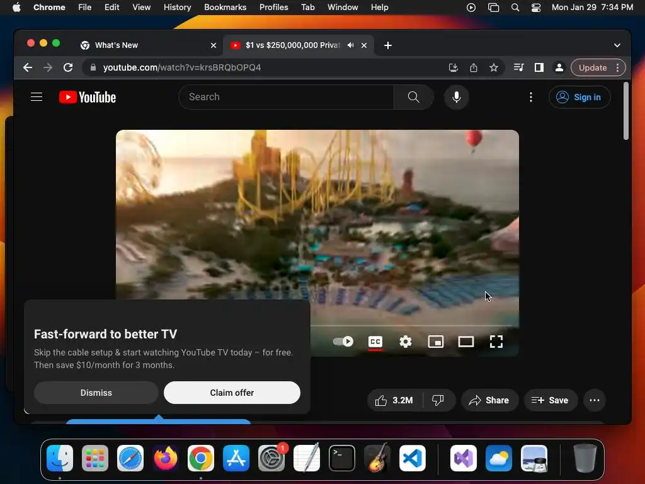Open a new tab
Screen dimensions: 645x484
(387, 45)
